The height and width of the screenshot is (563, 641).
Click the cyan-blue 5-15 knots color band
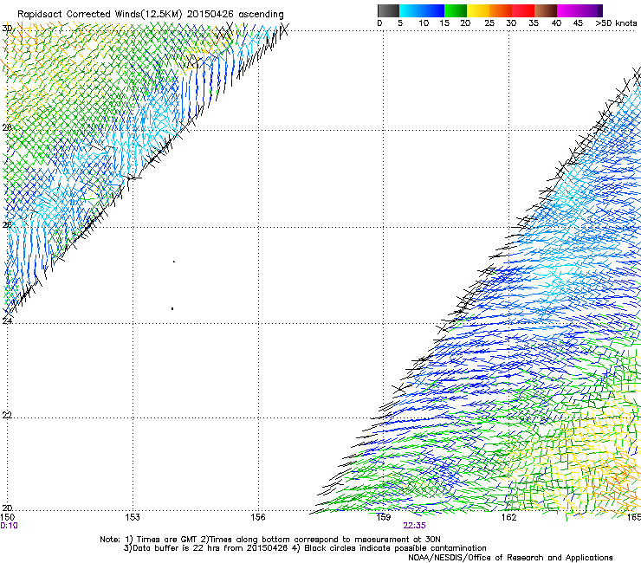tap(422, 10)
